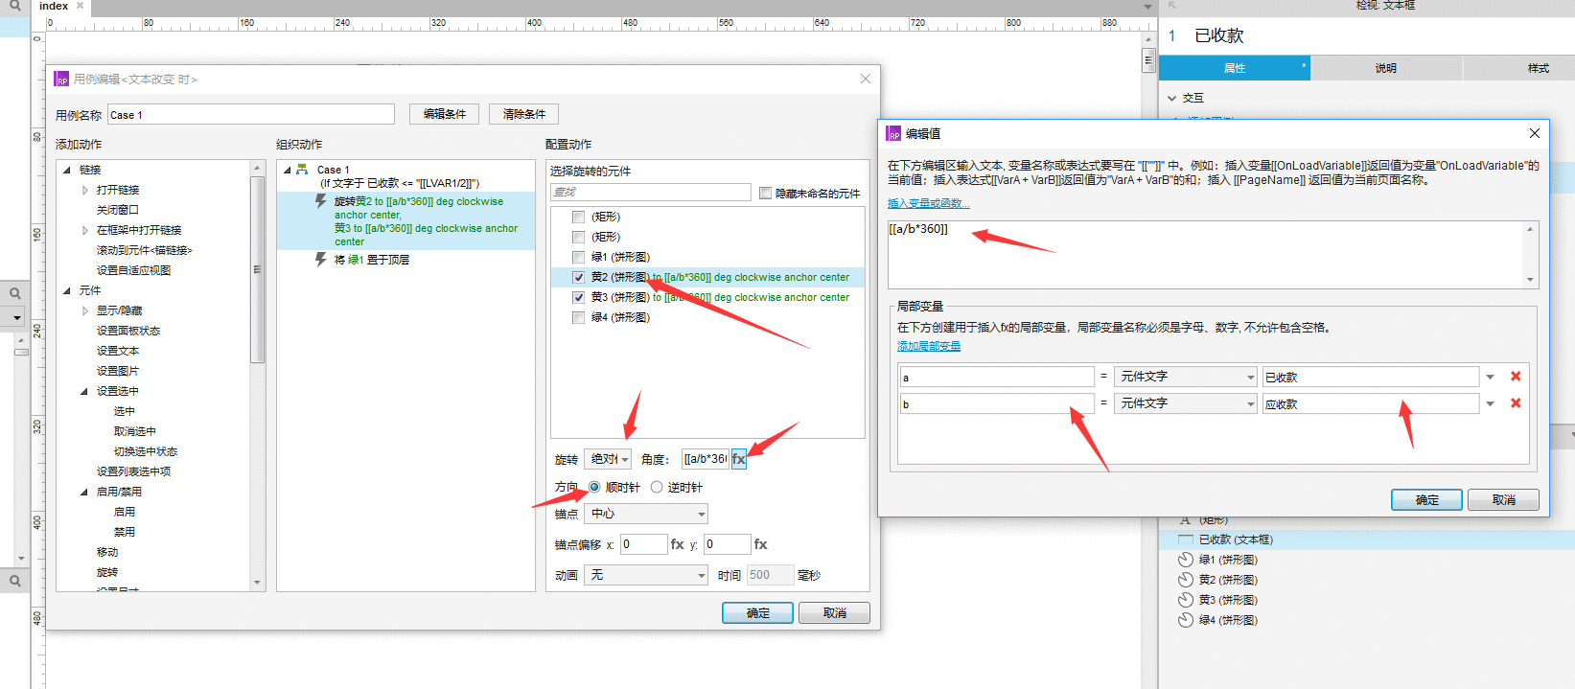The height and width of the screenshot is (689, 1575).
Task: Click the magnifier icon in middle left sidebar
Action: 15,293
